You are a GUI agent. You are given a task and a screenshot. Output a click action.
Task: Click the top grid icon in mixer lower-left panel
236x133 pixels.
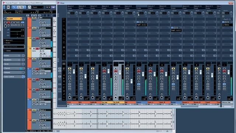tap(64, 64)
